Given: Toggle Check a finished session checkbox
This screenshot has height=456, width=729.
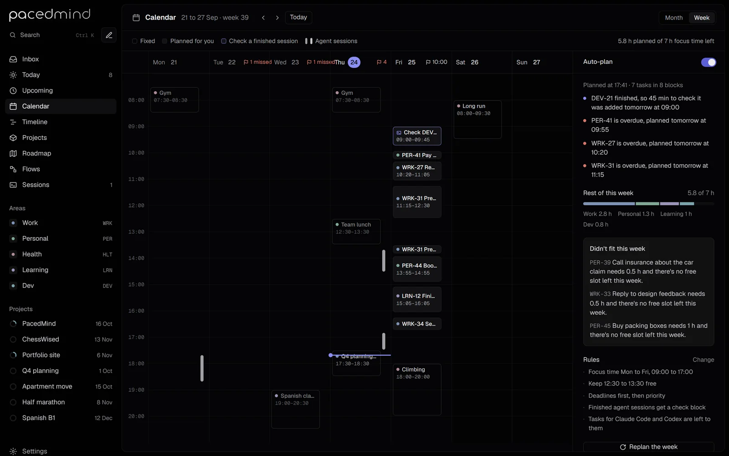Looking at the screenshot, I should 224,41.
